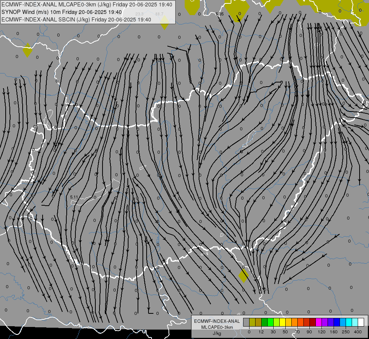Image resolution: width=369 pixels, height=339 pixels.
Task: Select the lime yellow-green swatch above 30
Action: (x=277, y=322)
